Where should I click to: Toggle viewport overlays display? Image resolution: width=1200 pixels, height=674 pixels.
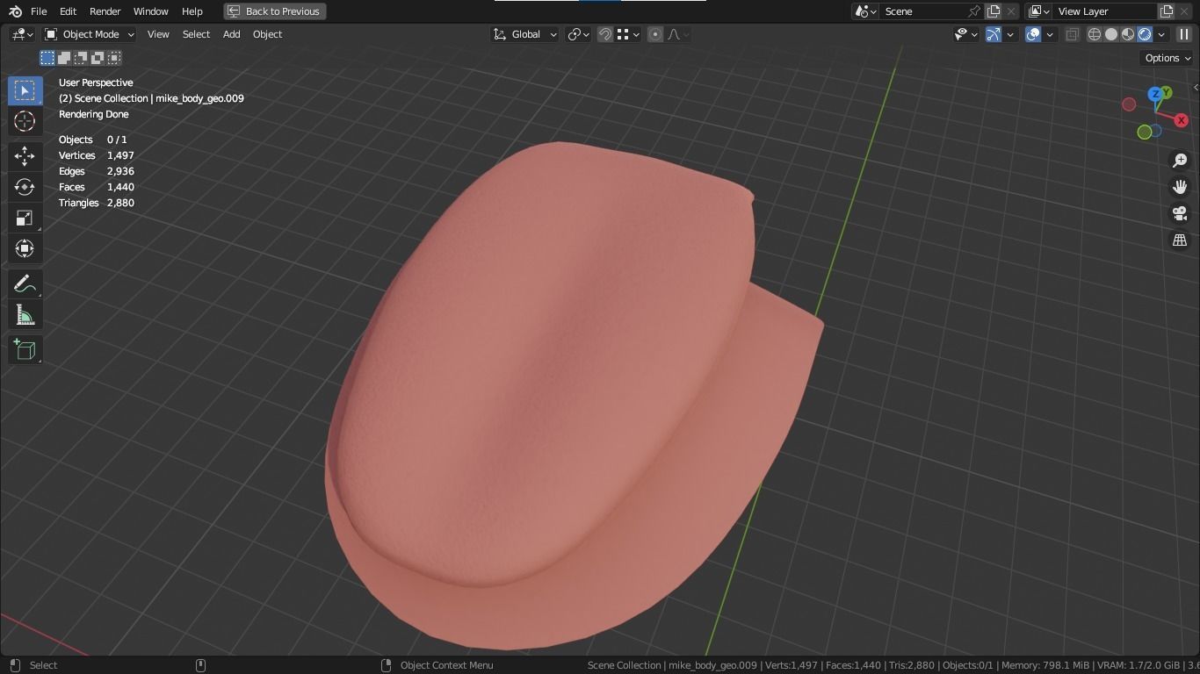1033,34
